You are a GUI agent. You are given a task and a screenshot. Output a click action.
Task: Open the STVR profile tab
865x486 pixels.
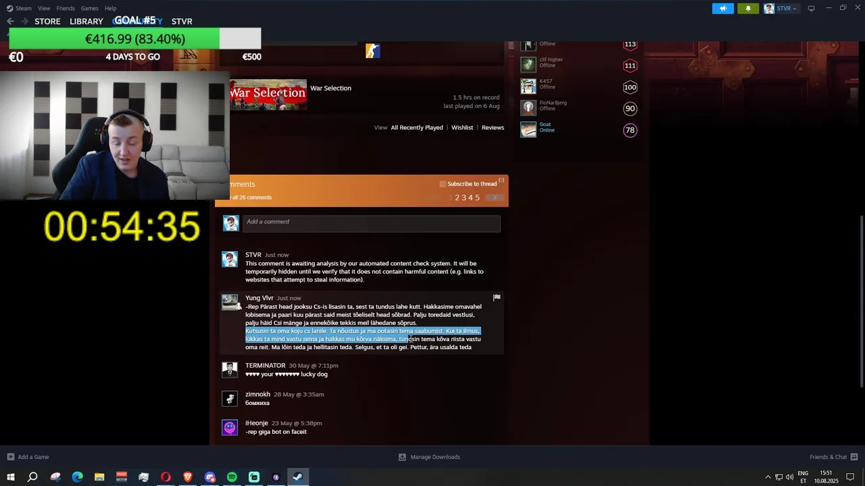pyautogui.click(x=182, y=21)
